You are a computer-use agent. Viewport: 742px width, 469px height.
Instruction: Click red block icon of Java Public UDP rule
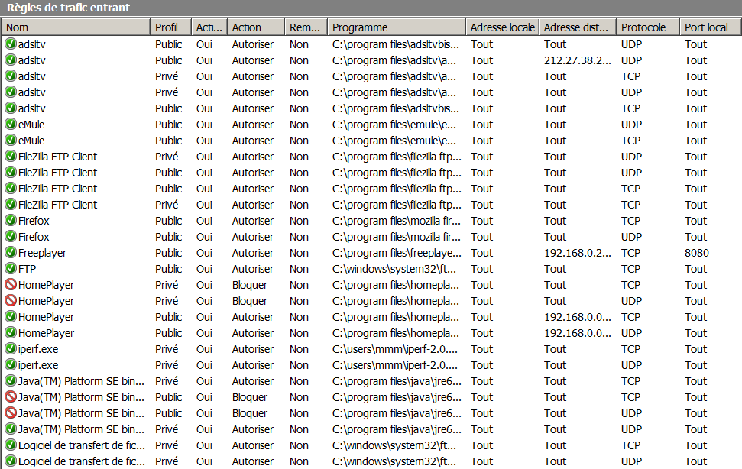pyautogui.click(x=11, y=413)
